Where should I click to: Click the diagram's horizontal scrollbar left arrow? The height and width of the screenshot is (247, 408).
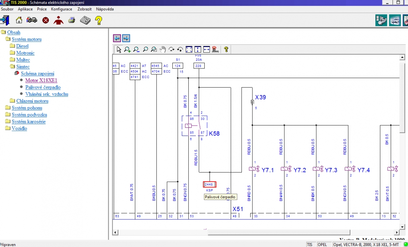[x=116, y=232]
